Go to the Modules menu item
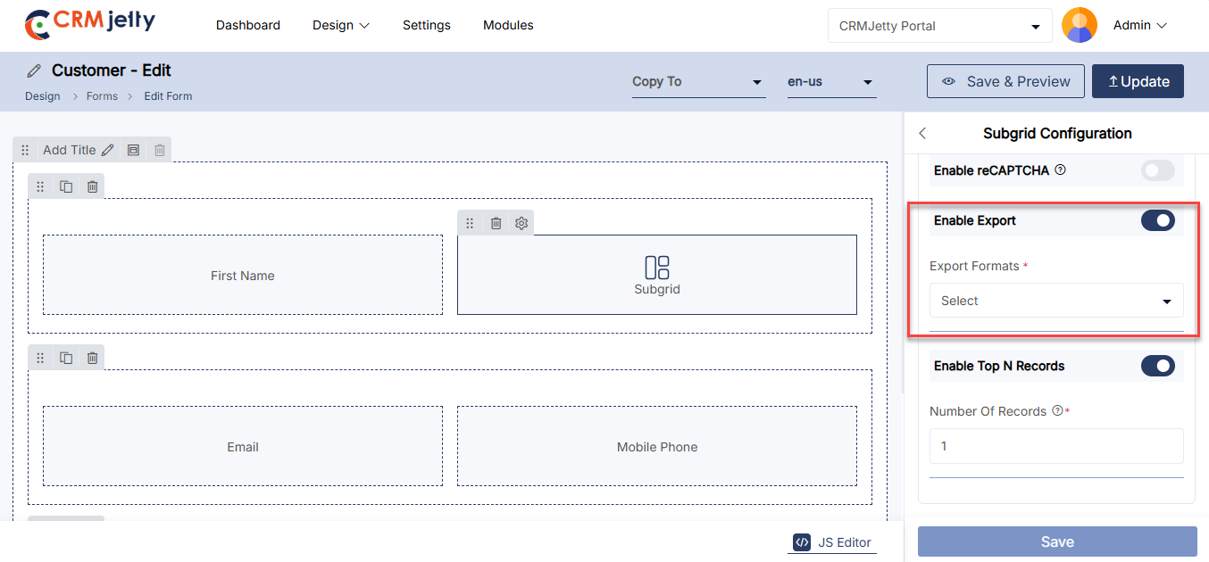Viewport: 1209px width, 562px height. 508,25
